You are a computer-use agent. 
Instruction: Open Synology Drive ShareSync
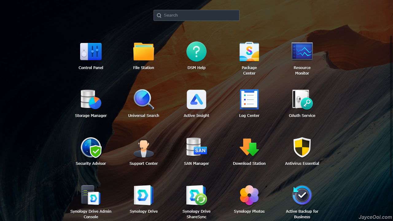[x=196, y=195]
